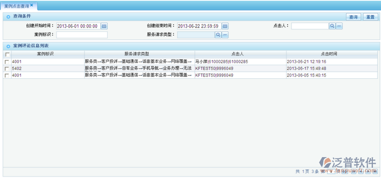Close the 案例点击查询 tab
Screen dimensions: 381x178
point(31,5)
